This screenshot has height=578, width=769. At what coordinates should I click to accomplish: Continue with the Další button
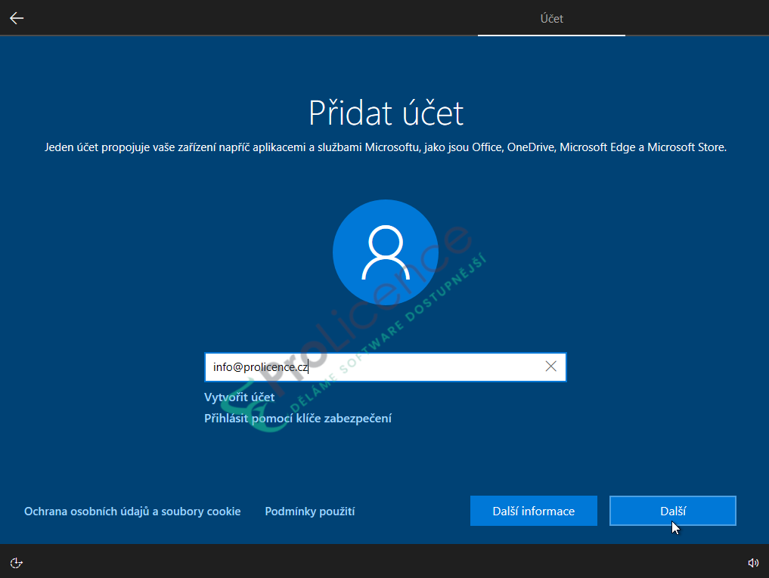673,511
